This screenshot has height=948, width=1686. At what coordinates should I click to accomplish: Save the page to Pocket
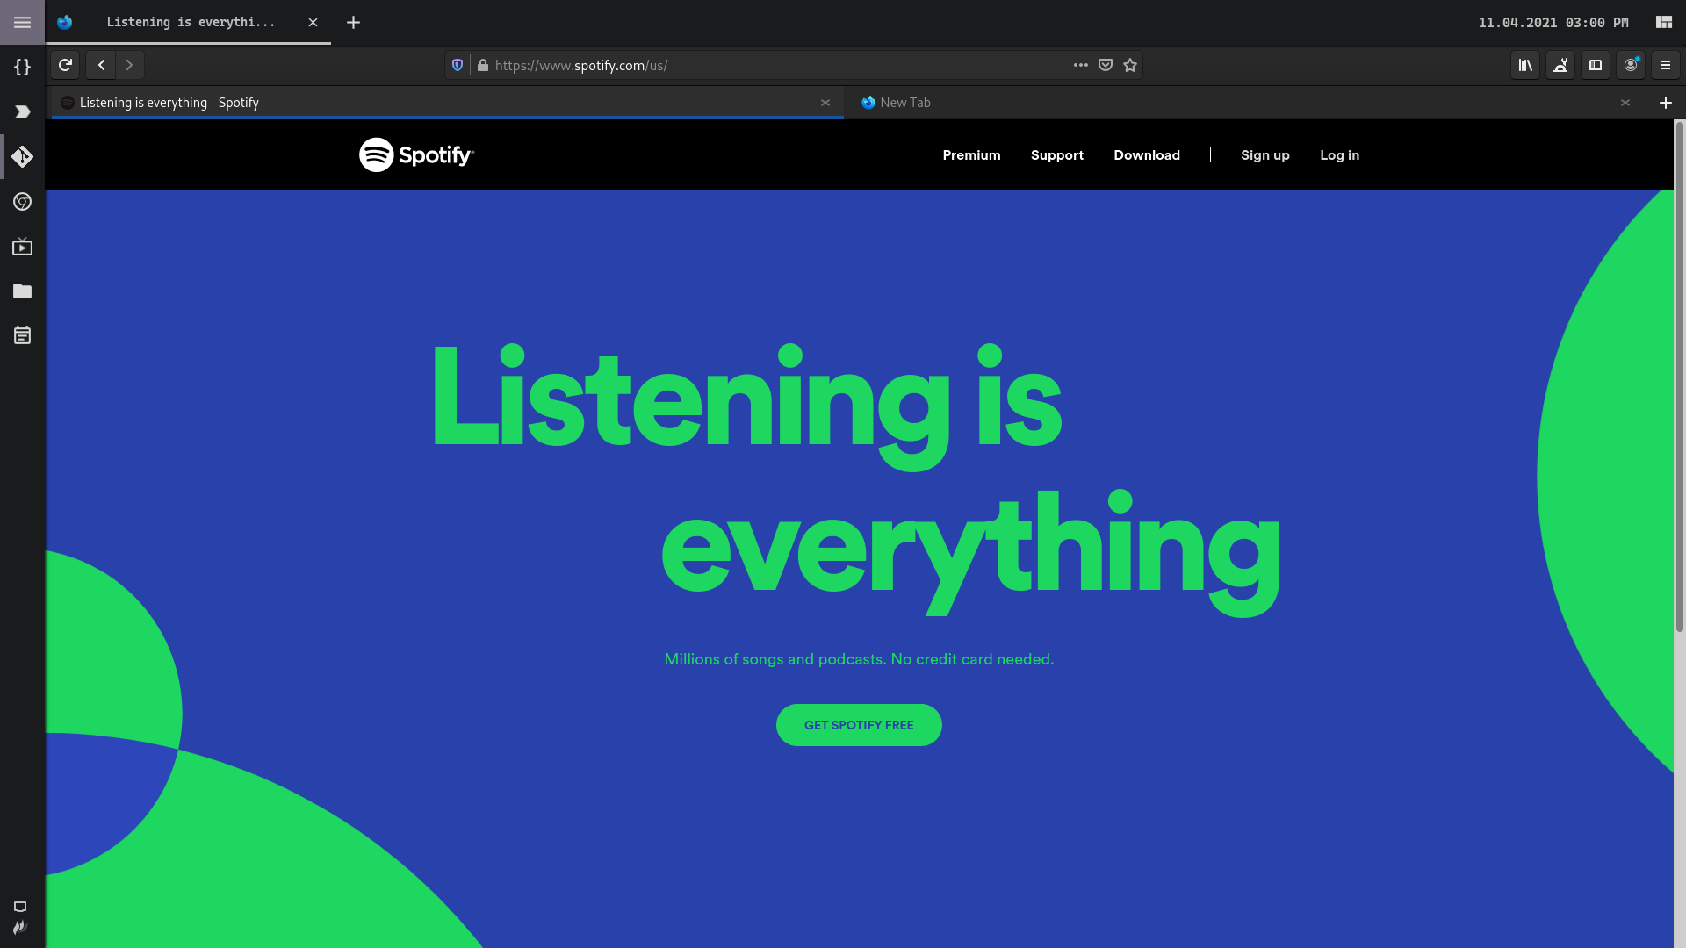1106,65
